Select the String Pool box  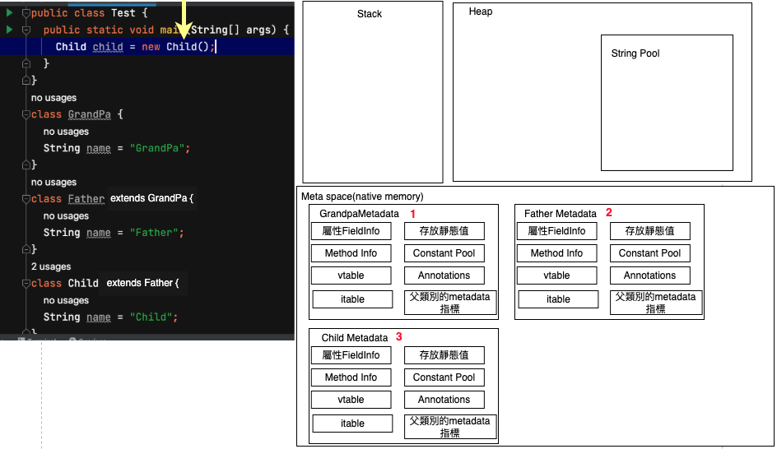667,103
